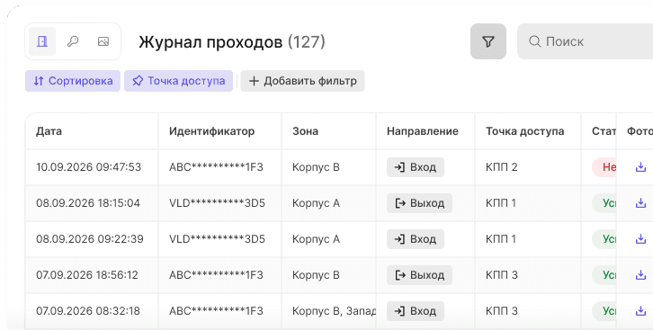Download photo for 08.09.2026 18:15:04 row
Image resolution: width=653 pixels, height=330 pixels.
coord(640,203)
